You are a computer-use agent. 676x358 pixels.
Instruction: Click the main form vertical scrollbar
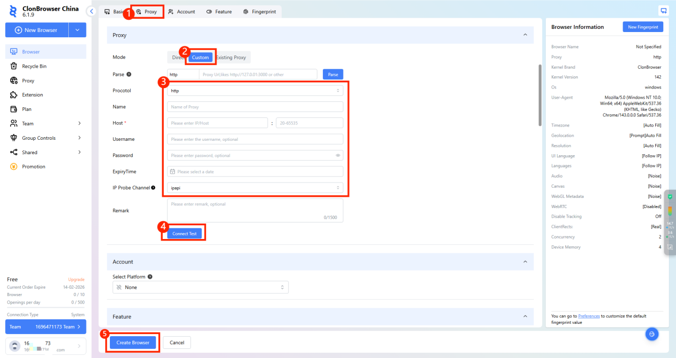point(539,96)
